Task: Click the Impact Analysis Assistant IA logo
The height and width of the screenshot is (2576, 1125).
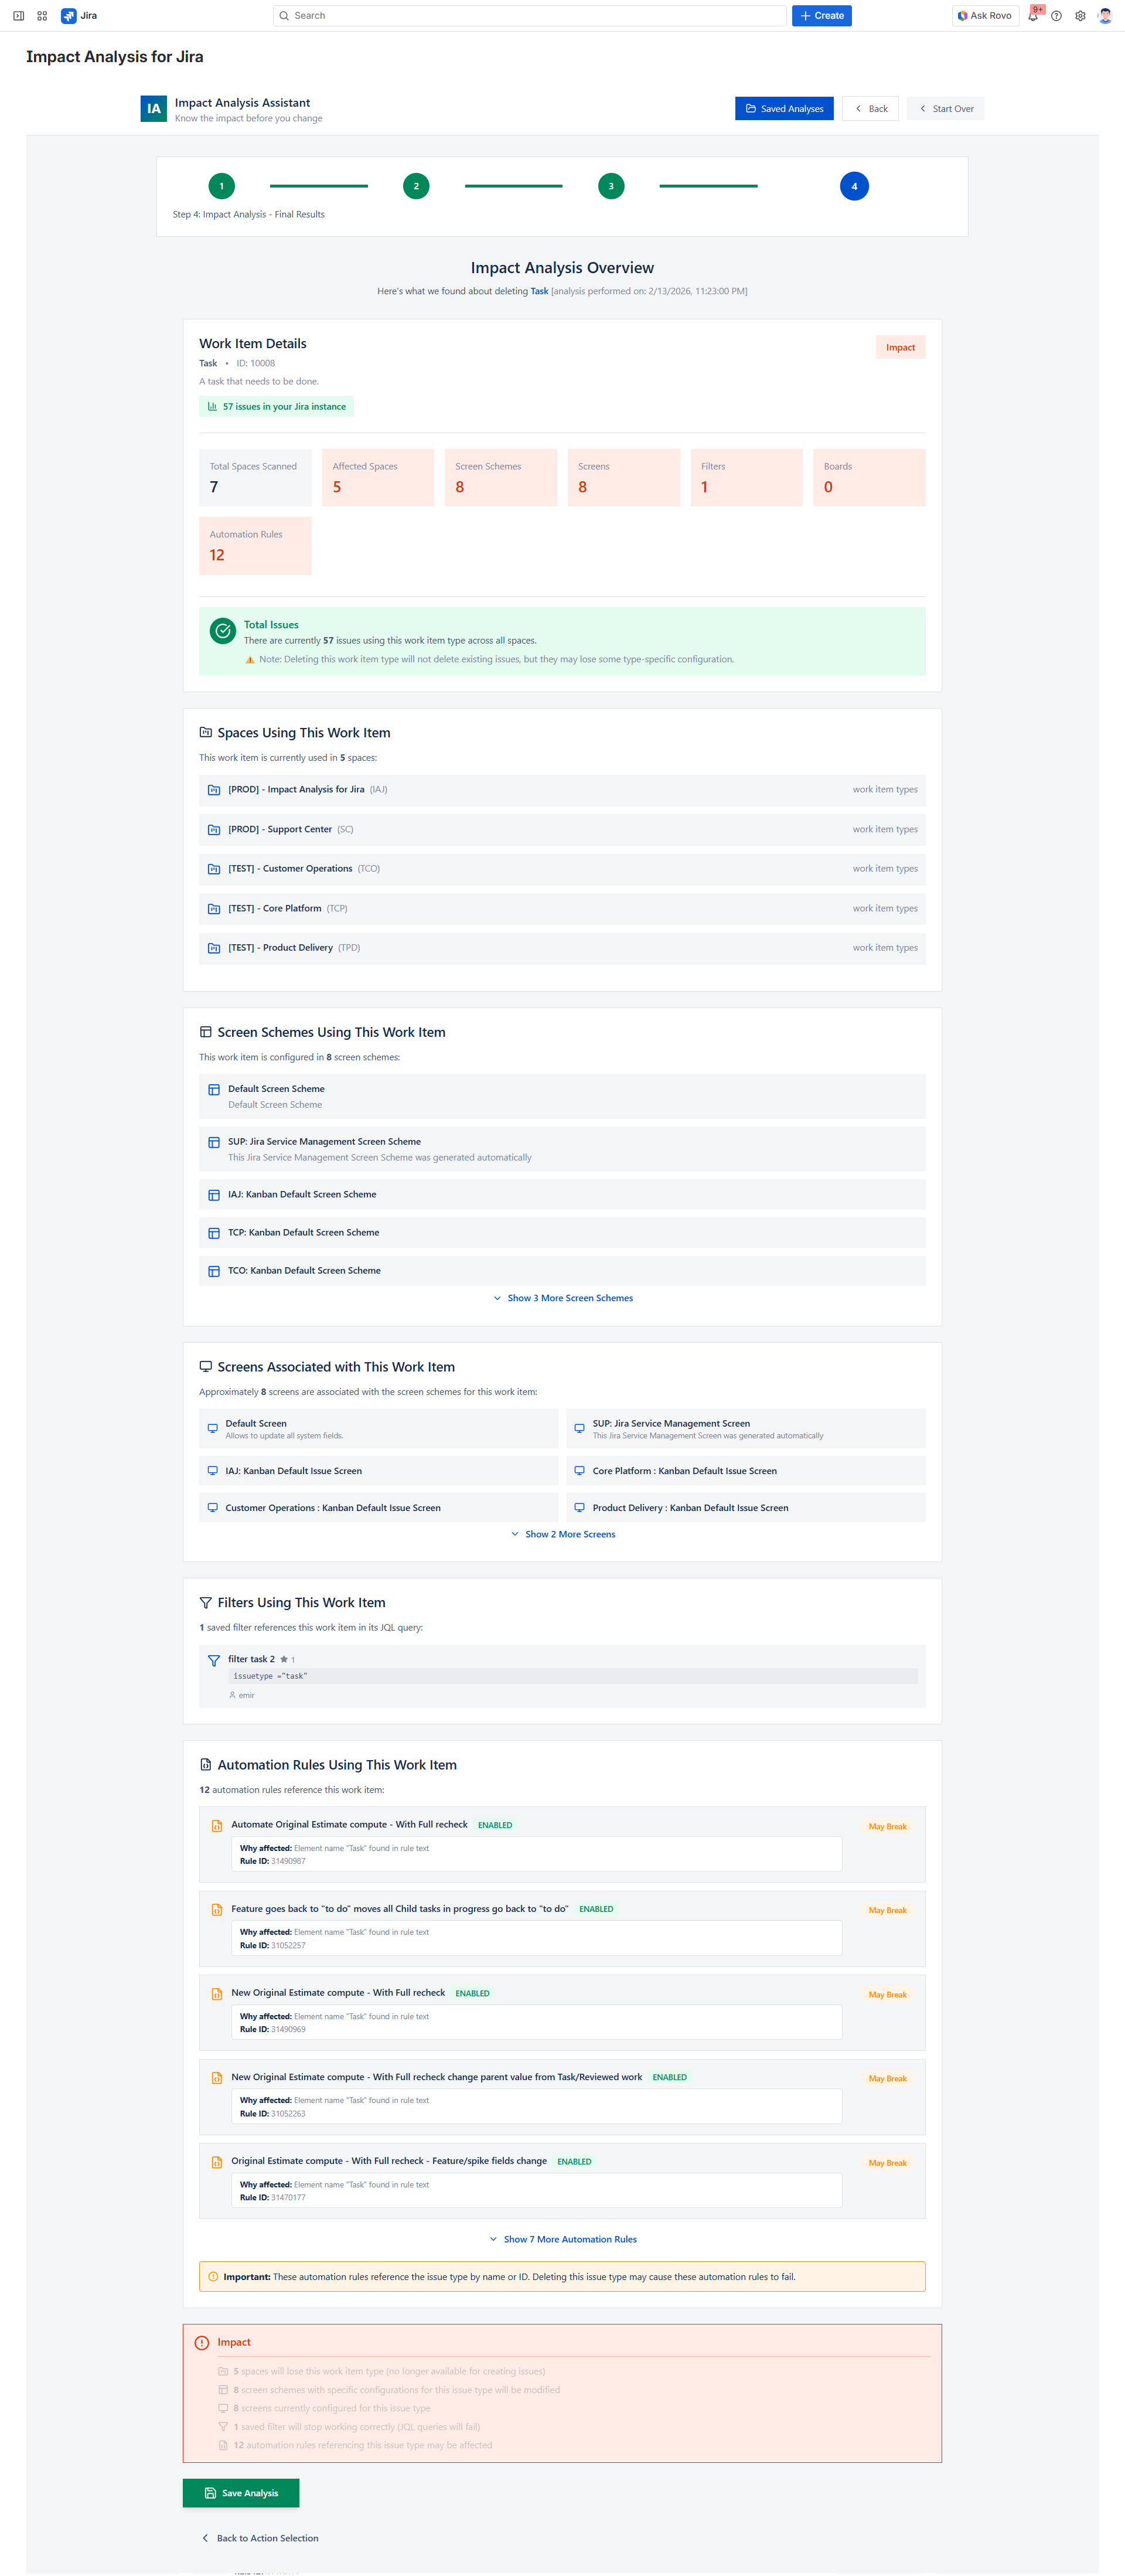Action: pyautogui.click(x=153, y=109)
